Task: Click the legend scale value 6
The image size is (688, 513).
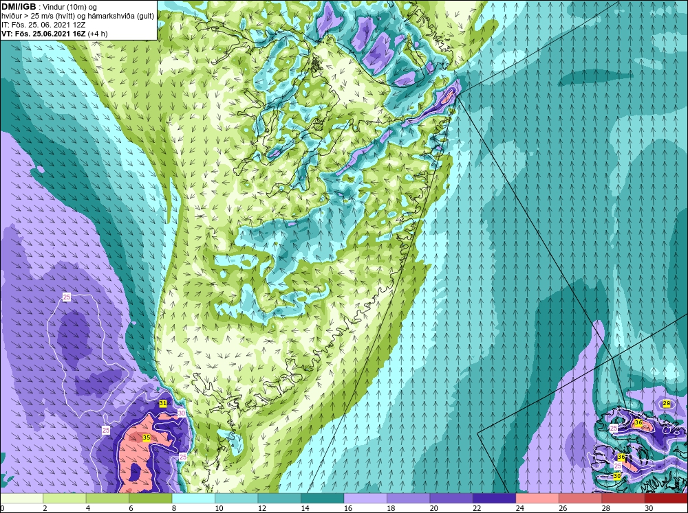Action: [131, 508]
